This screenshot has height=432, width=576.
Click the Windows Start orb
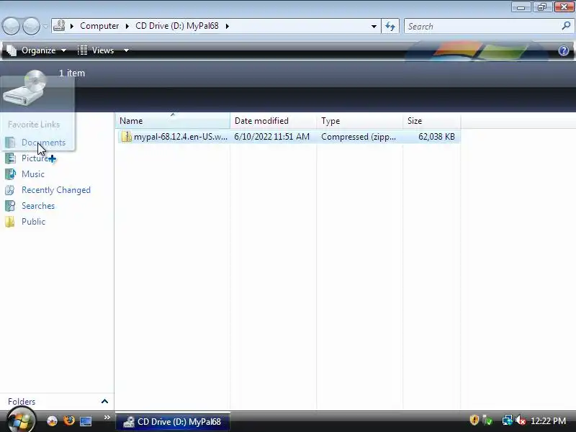[21, 420]
